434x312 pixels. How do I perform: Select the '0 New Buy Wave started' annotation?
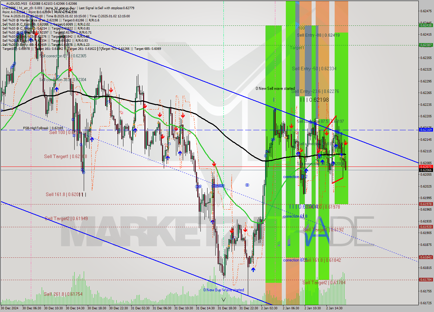point(224,290)
